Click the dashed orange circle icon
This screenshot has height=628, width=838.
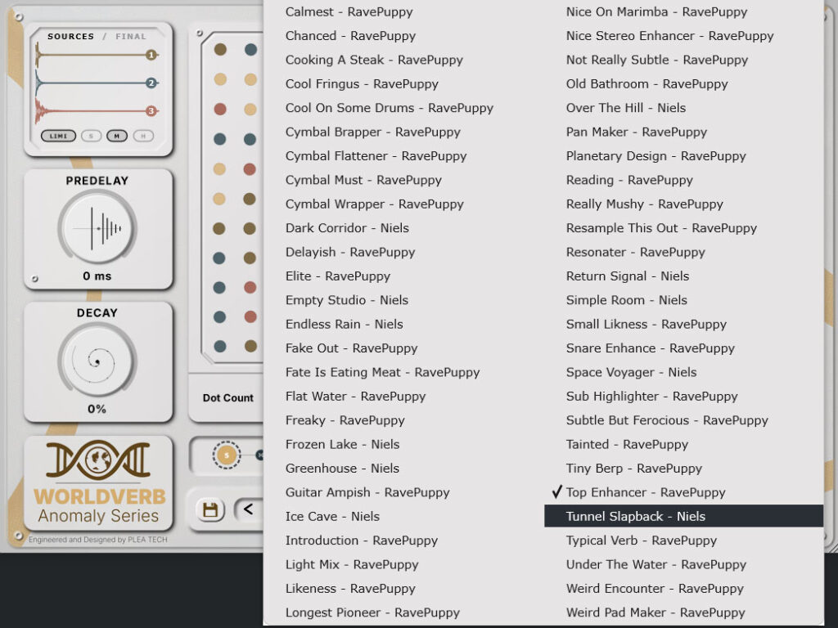[227, 455]
